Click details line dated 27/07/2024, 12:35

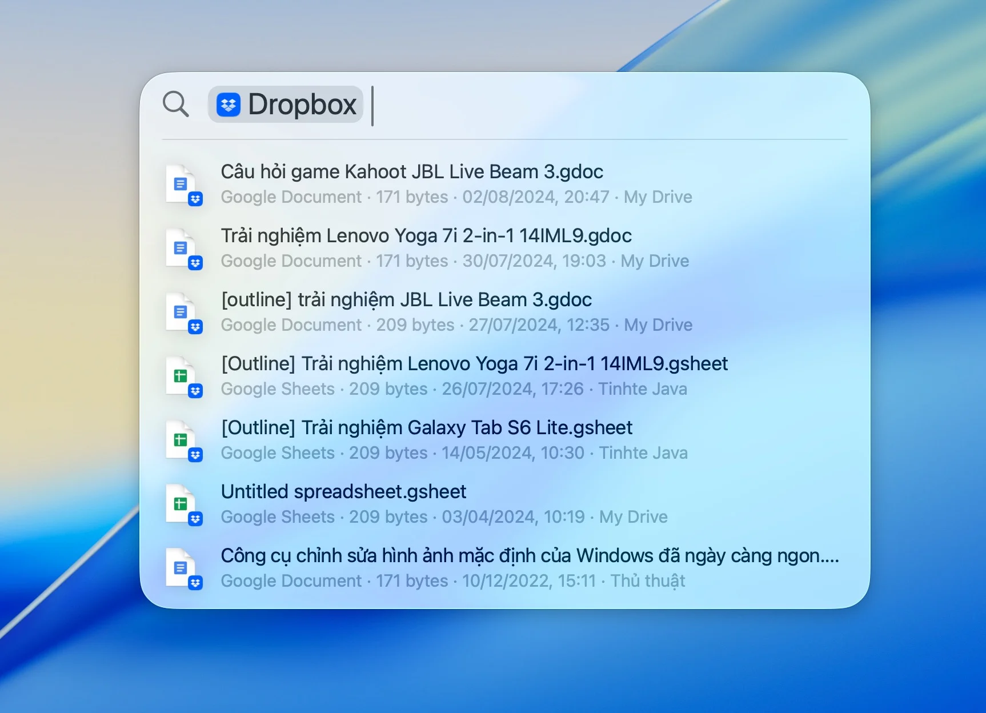[x=456, y=325]
